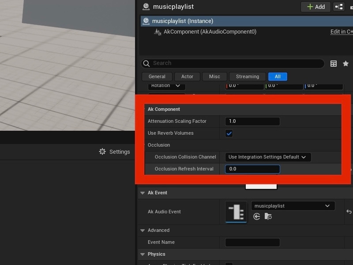Viewport: 353px width, 265px height.
Task: Reset Ak Audio Event to default arrow
Action: (x=349, y=212)
